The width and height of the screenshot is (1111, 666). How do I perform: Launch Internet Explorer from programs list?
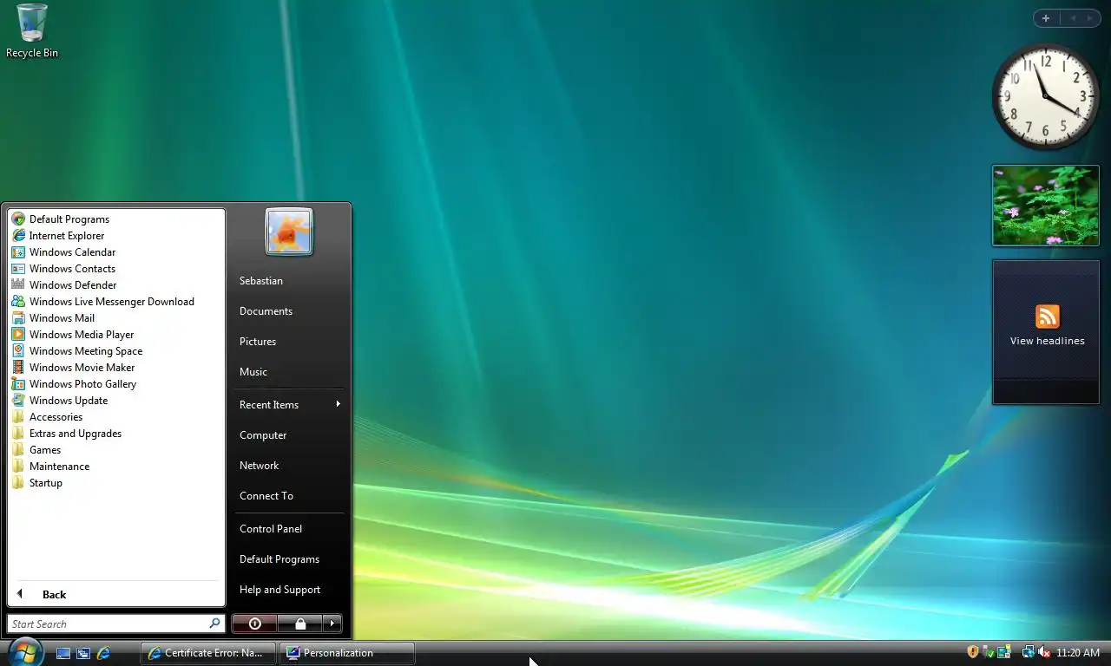tap(116, 236)
